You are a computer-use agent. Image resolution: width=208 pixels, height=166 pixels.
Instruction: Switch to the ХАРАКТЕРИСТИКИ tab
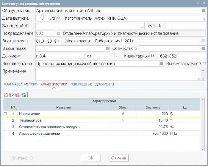click(54, 84)
